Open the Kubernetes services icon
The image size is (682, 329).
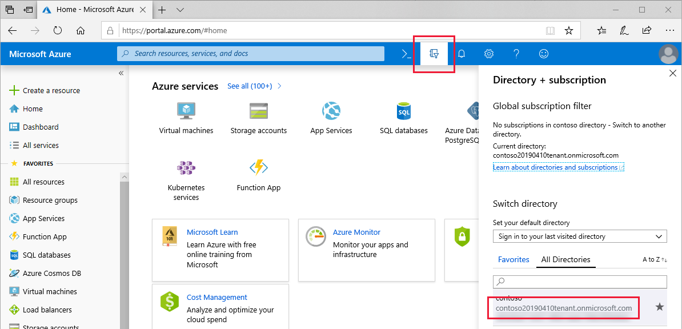tap(186, 167)
